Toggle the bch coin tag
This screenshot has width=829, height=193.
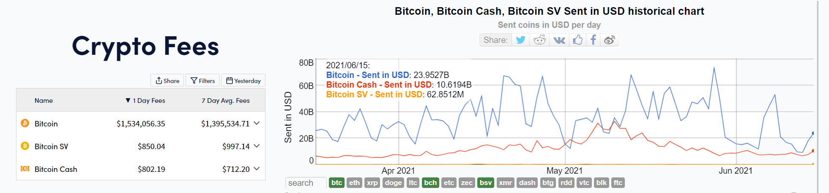tap(430, 182)
